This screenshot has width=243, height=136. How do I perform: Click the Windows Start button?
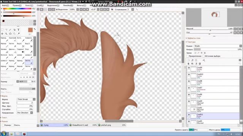3,133
